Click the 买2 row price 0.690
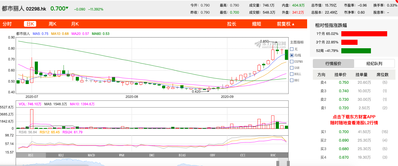398x166 pixels. point(344,140)
